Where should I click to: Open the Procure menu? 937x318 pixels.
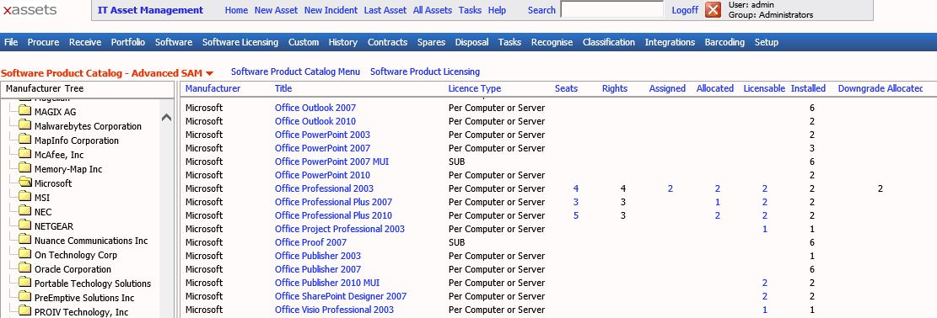(x=43, y=42)
